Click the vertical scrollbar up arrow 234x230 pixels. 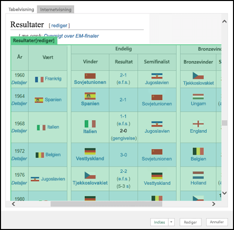coord(225,21)
